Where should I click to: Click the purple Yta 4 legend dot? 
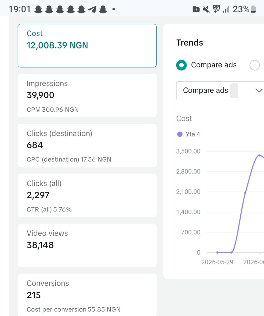click(x=180, y=134)
